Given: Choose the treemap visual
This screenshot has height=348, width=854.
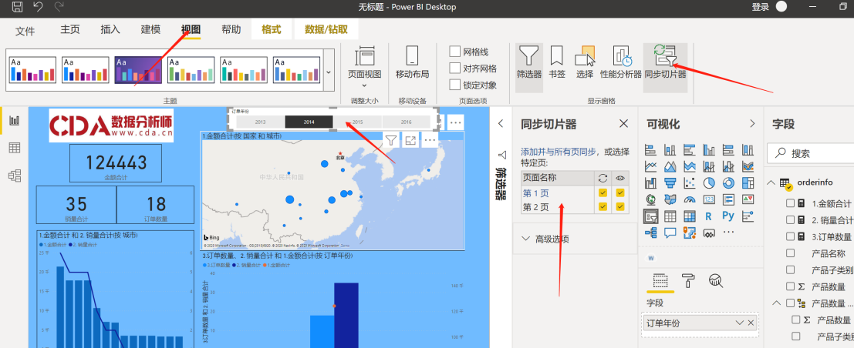Looking at the screenshot, I should pos(748,182).
